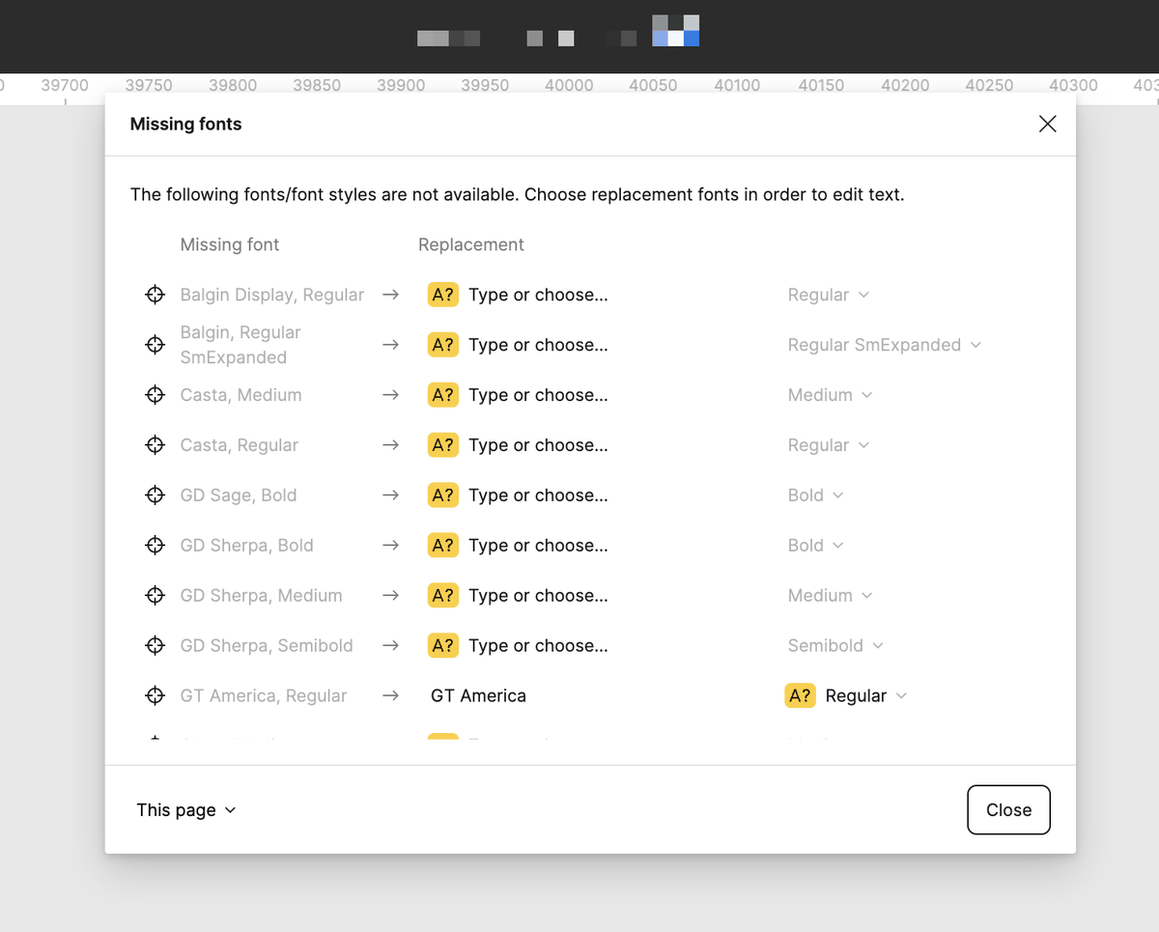Viewport: 1159px width, 932px height.
Task: Click the target icon beside Casta, Medium
Action: [155, 395]
